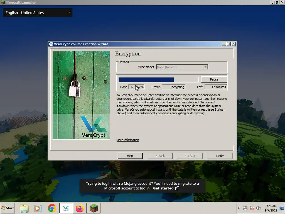Click the Options group label
This screenshot has height=214, width=285.
coord(123,62)
